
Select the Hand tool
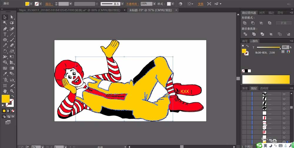pos(5,91)
